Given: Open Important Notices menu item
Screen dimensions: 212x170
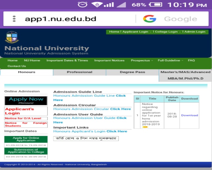Looking at the screenshot, I should click(x=109, y=60).
